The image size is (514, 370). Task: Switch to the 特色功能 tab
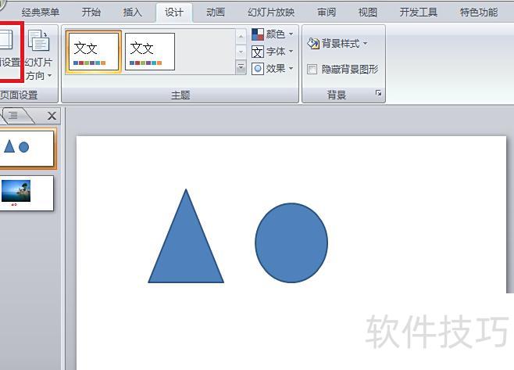point(479,13)
